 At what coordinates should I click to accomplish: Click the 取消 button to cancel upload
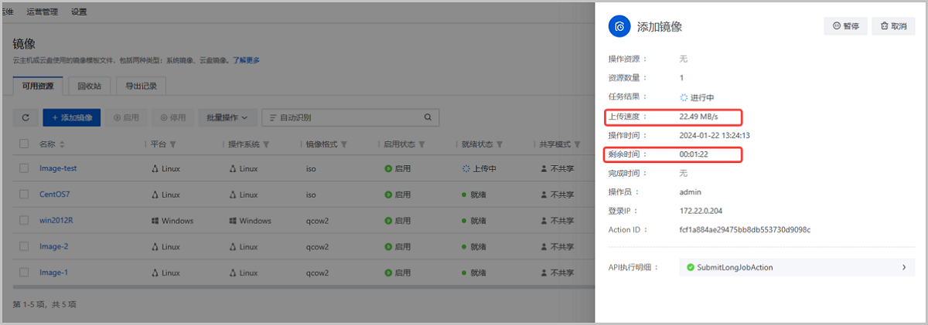(893, 26)
